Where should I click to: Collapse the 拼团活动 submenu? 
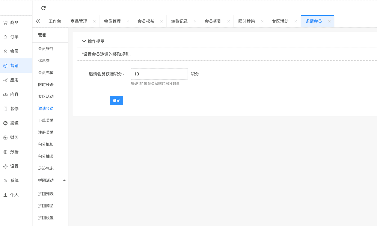click(64, 180)
